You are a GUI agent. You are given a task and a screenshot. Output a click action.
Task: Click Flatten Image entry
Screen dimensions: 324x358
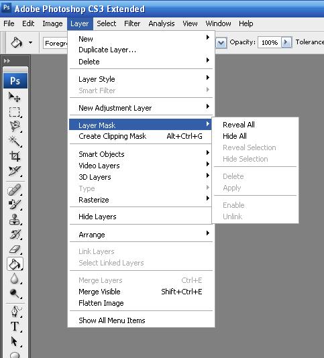101,303
